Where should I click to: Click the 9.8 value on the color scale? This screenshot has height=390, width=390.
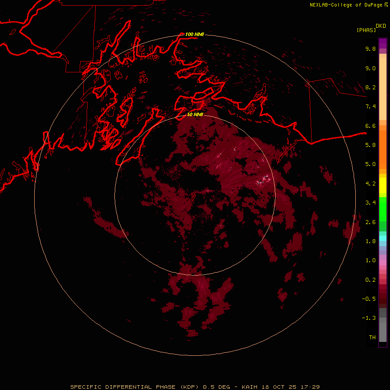click(370, 49)
